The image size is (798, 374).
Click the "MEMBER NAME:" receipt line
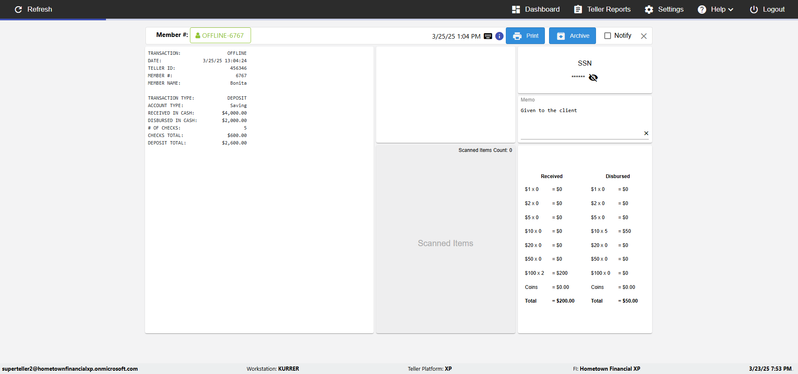pos(197,83)
